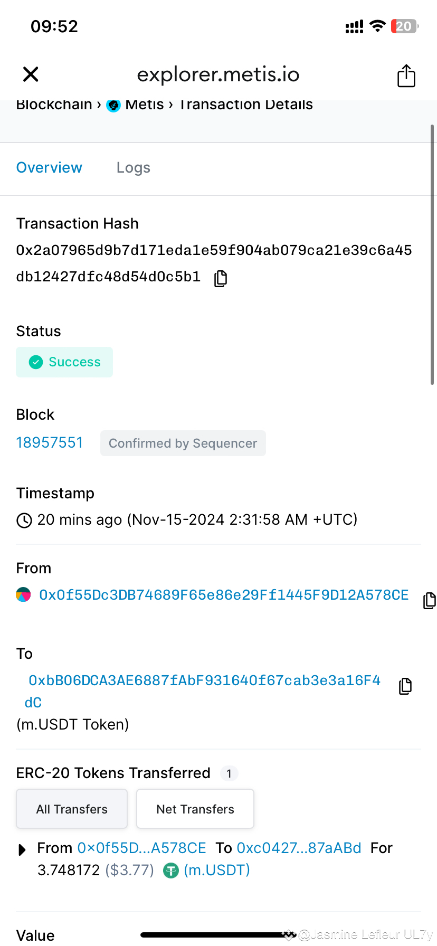Select the All Transfers toggle

[x=71, y=809]
